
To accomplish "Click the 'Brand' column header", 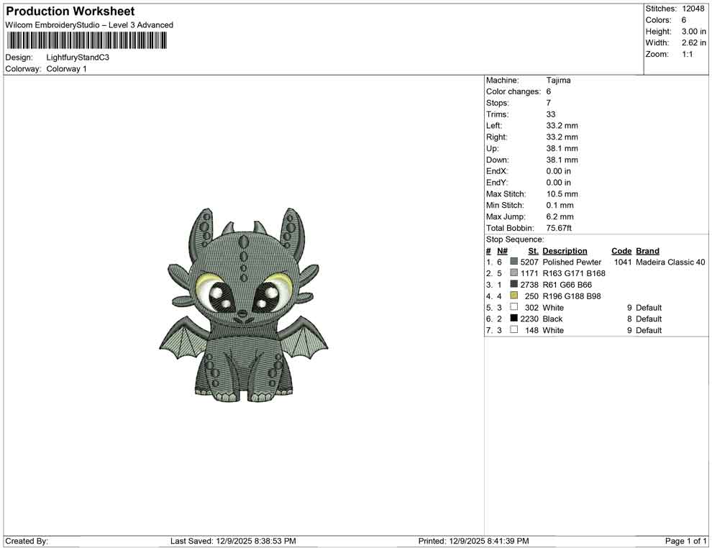I will click(x=647, y=251).
